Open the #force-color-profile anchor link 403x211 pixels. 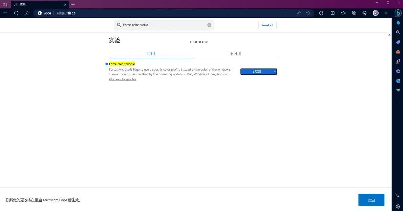(122, 79)
